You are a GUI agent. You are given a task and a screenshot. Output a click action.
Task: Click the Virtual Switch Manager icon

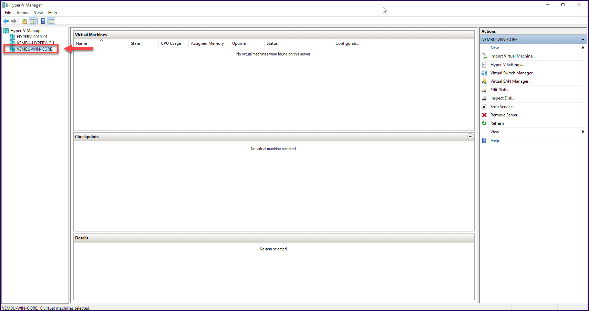click(484, 73)
